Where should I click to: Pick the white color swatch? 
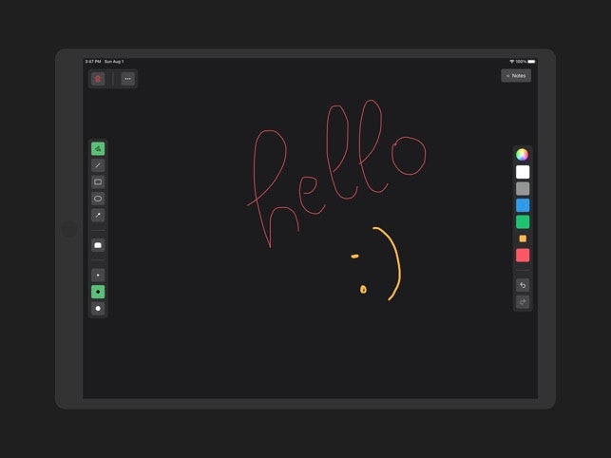click(x=523, y=172)
